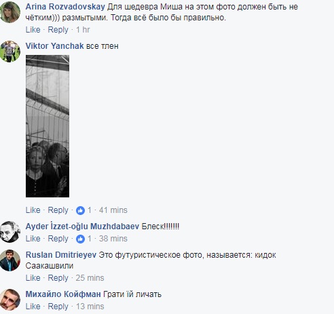
Task: Open Viktor Yanchak's profile avatar
Action: click(x=10, y=52)
